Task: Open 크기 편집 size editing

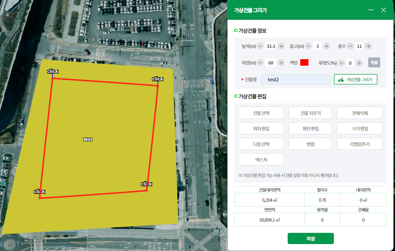Action: (360, 128)
